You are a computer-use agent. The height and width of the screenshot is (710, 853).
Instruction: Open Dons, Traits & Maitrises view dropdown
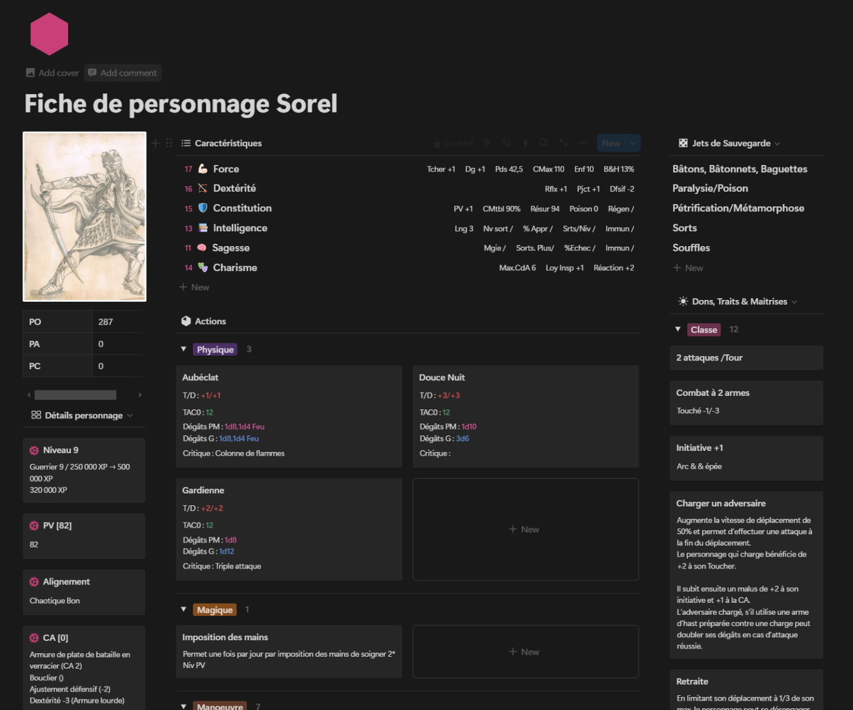click(x=794, y=302)
